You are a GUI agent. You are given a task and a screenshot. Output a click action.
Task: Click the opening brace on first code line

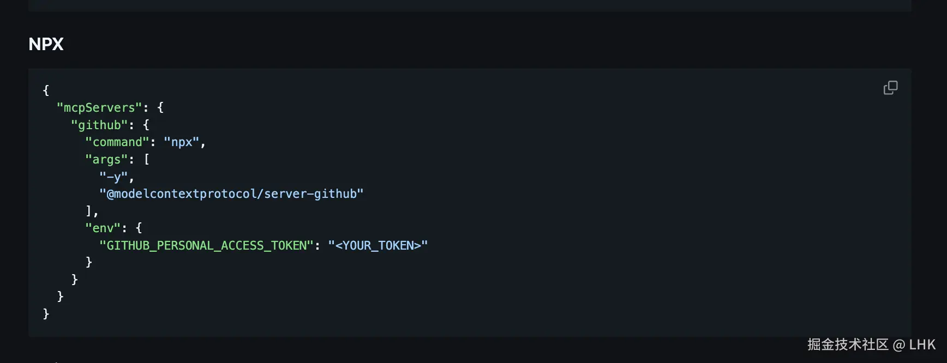coord(46,90)
